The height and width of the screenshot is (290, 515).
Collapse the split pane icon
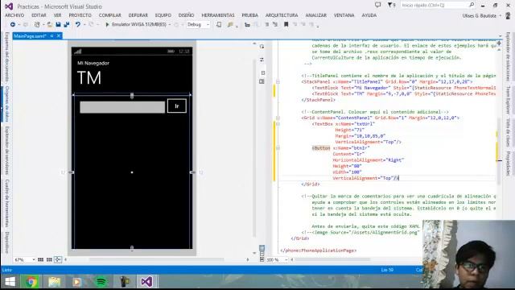point(262,259)
